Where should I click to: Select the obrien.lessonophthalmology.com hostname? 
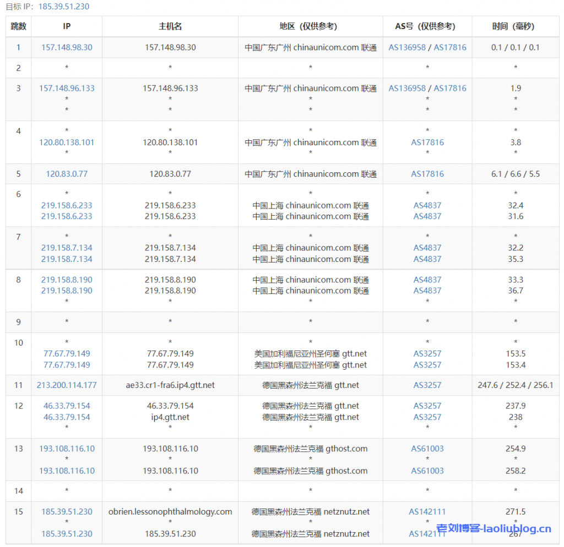[x=170, y=512]
